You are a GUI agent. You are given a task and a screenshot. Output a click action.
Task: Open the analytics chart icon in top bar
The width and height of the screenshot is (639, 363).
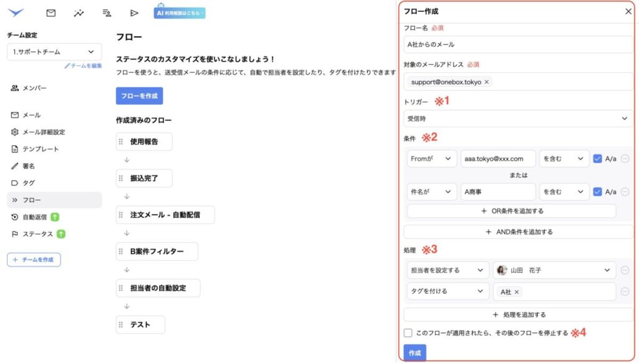[79, 12]
